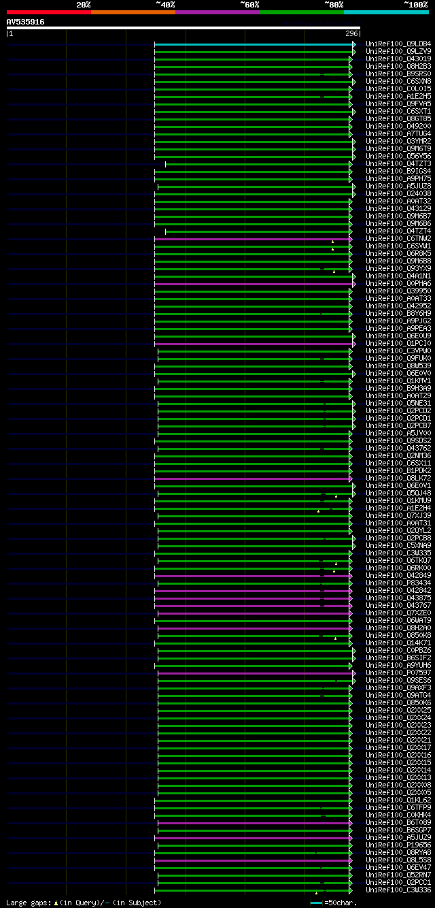Select hit label UniRef100_P83434
Viewport: 435px width, 908px height.
pyautogui.click(x=398, y=583)
